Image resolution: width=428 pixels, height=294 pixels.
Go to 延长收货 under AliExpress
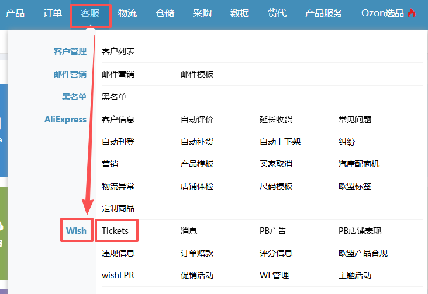pos(276,120)
